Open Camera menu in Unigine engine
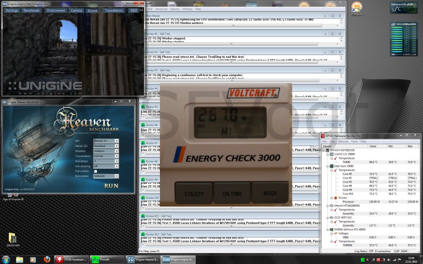Image resolution: width=423 pixels, height=264 pixels. click(76, 10)
